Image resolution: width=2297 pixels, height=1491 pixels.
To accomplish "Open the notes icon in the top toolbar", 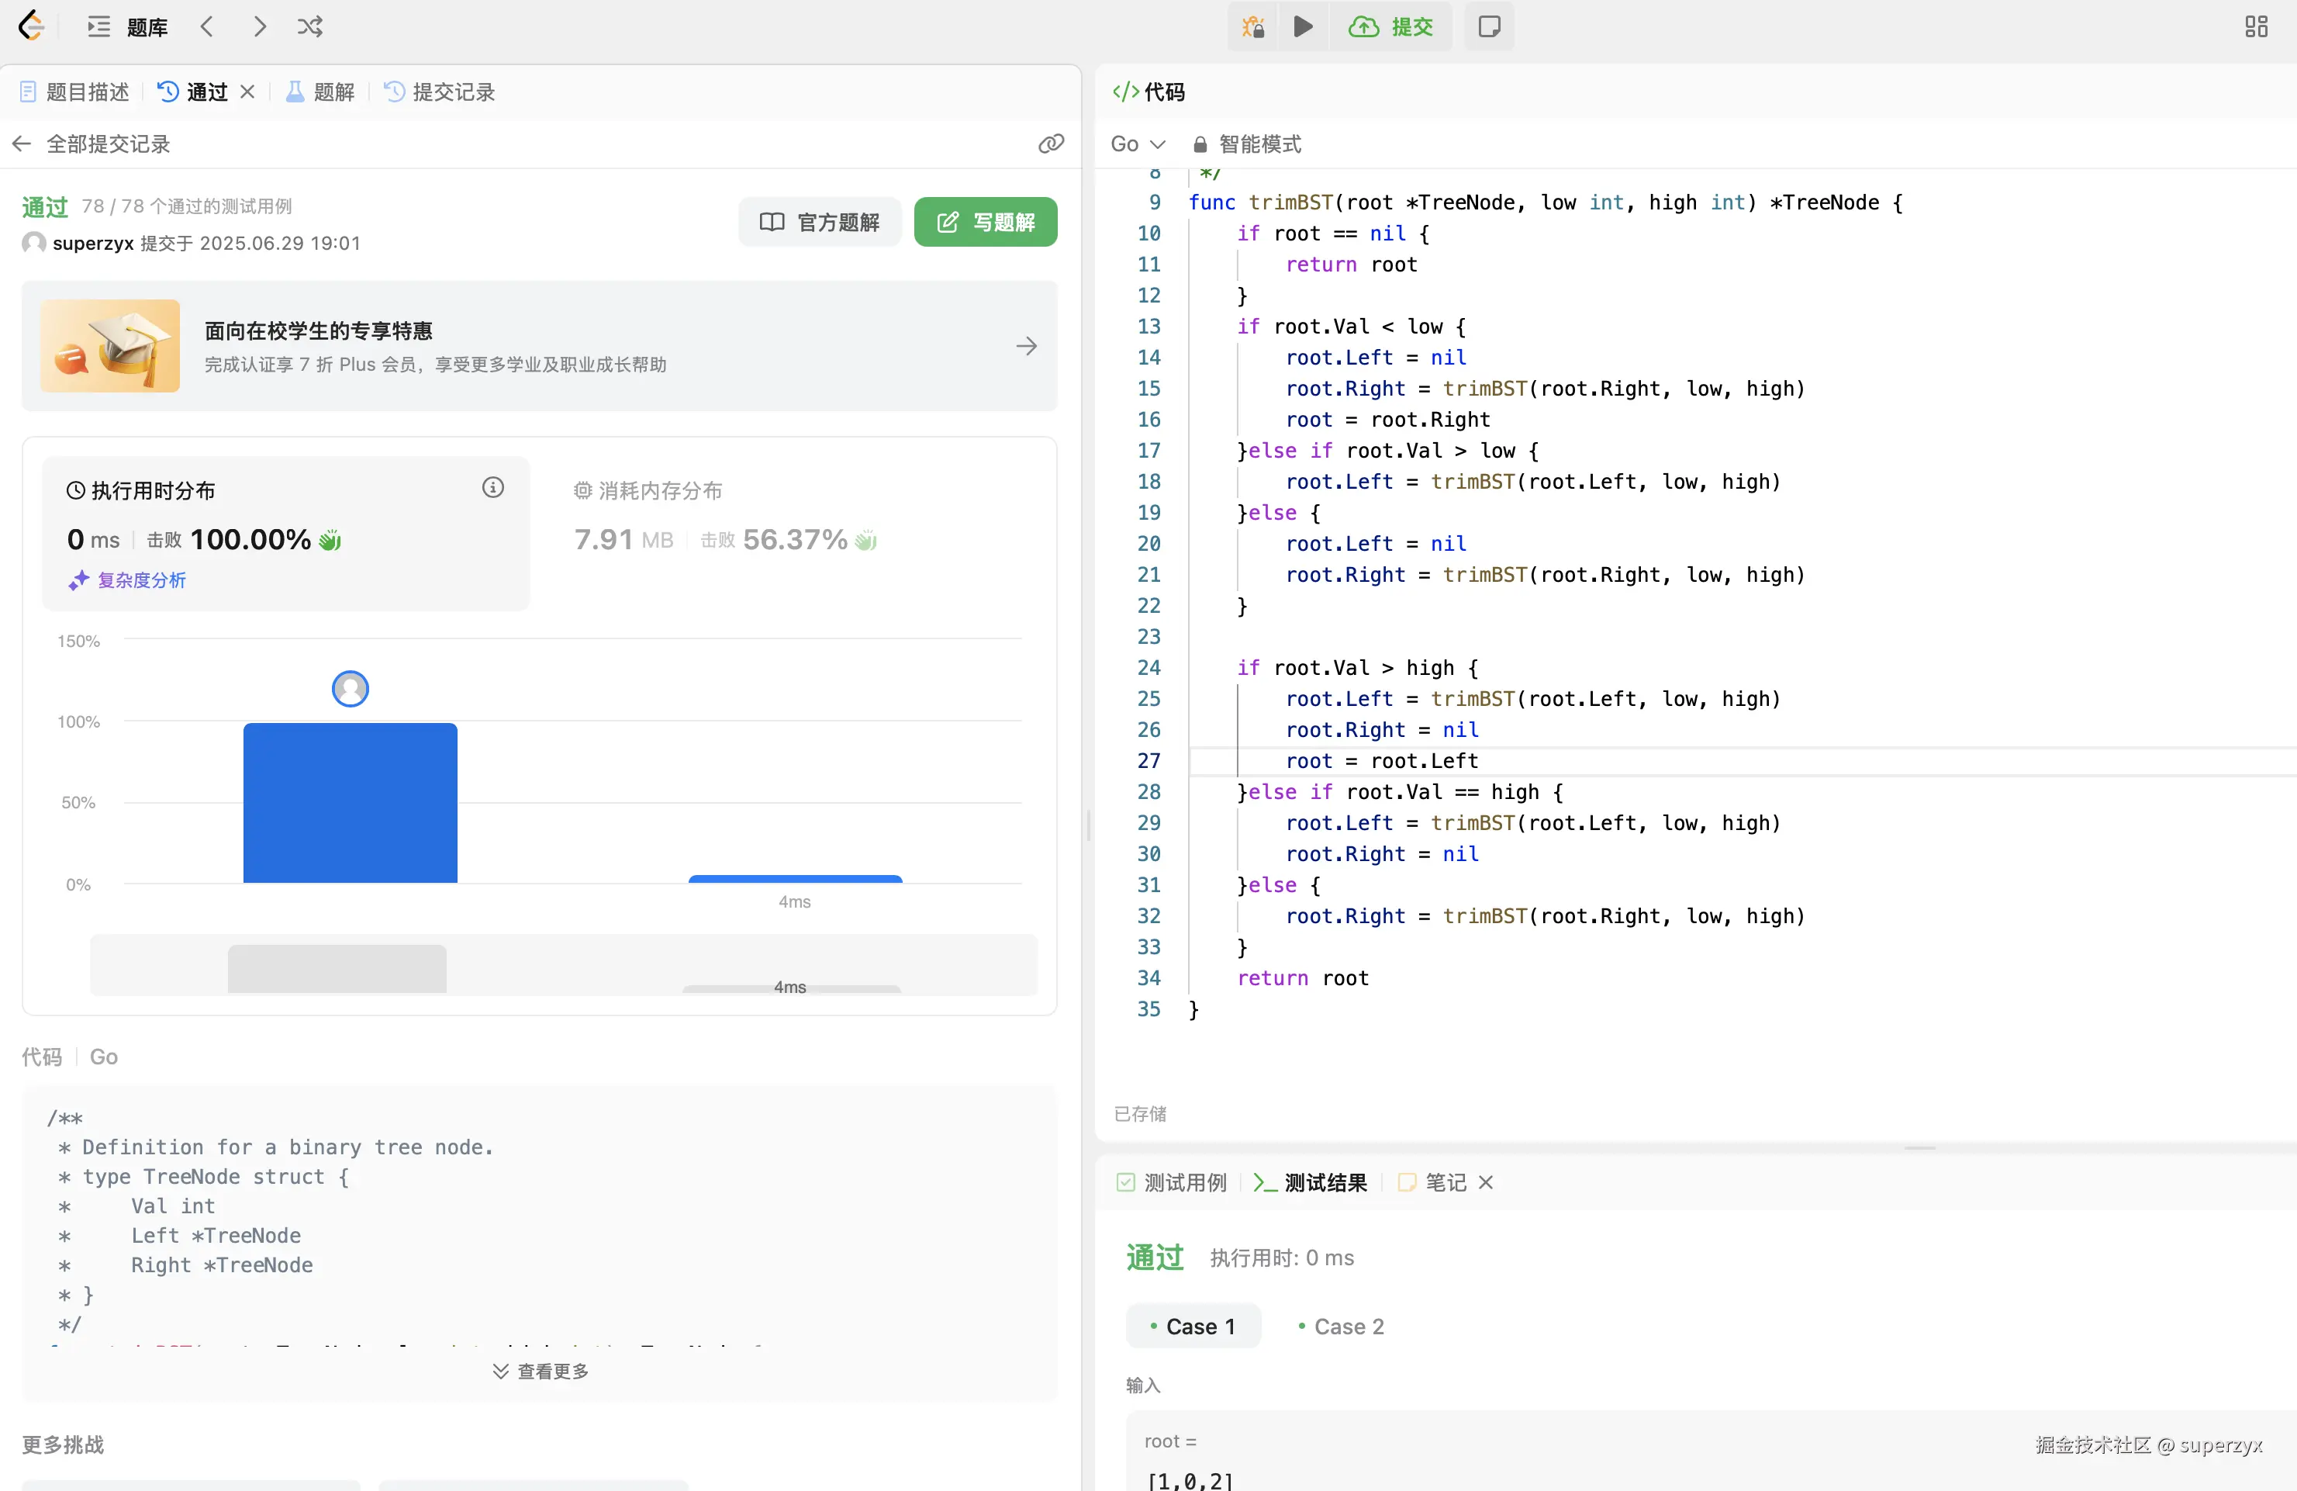I will coord(1489,27).
